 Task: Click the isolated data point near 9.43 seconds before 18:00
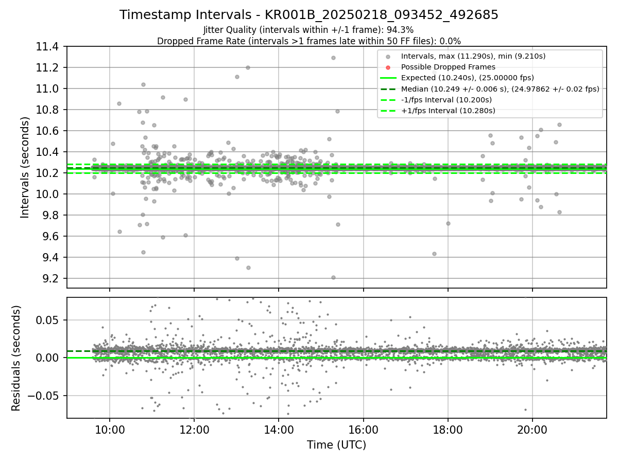click(x=434, y=254)
